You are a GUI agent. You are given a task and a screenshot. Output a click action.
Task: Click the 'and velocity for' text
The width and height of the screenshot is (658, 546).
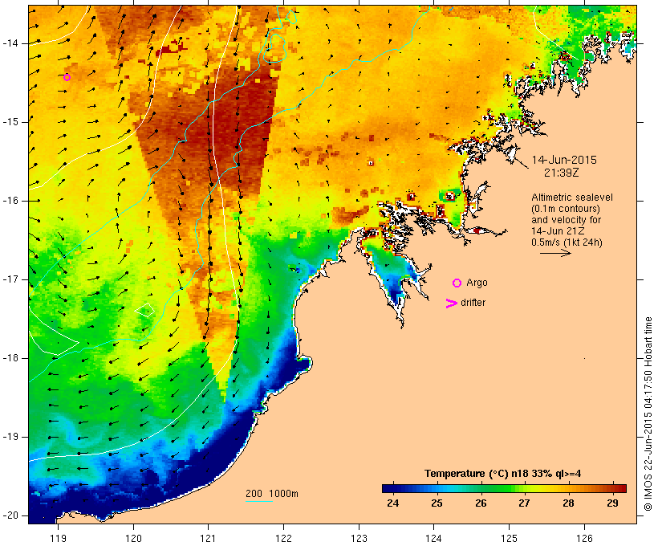566,220
